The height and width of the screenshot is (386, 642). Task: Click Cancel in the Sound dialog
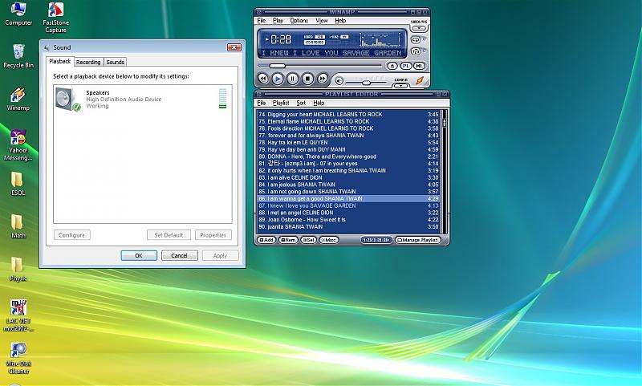[x=180, y=255]
